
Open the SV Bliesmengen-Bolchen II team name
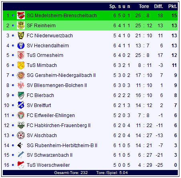[57, 85]
